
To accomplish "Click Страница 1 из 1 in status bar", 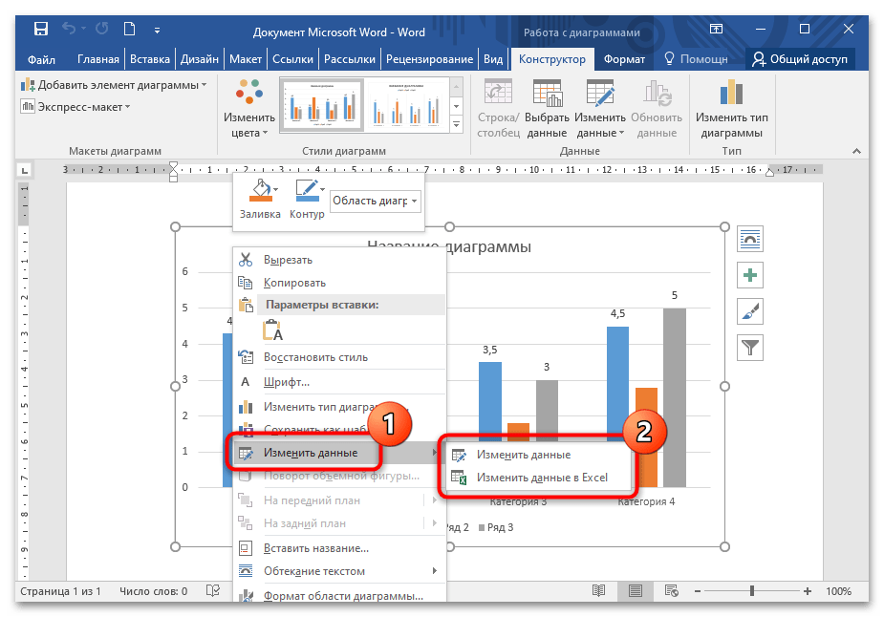I will click(60, 591).
